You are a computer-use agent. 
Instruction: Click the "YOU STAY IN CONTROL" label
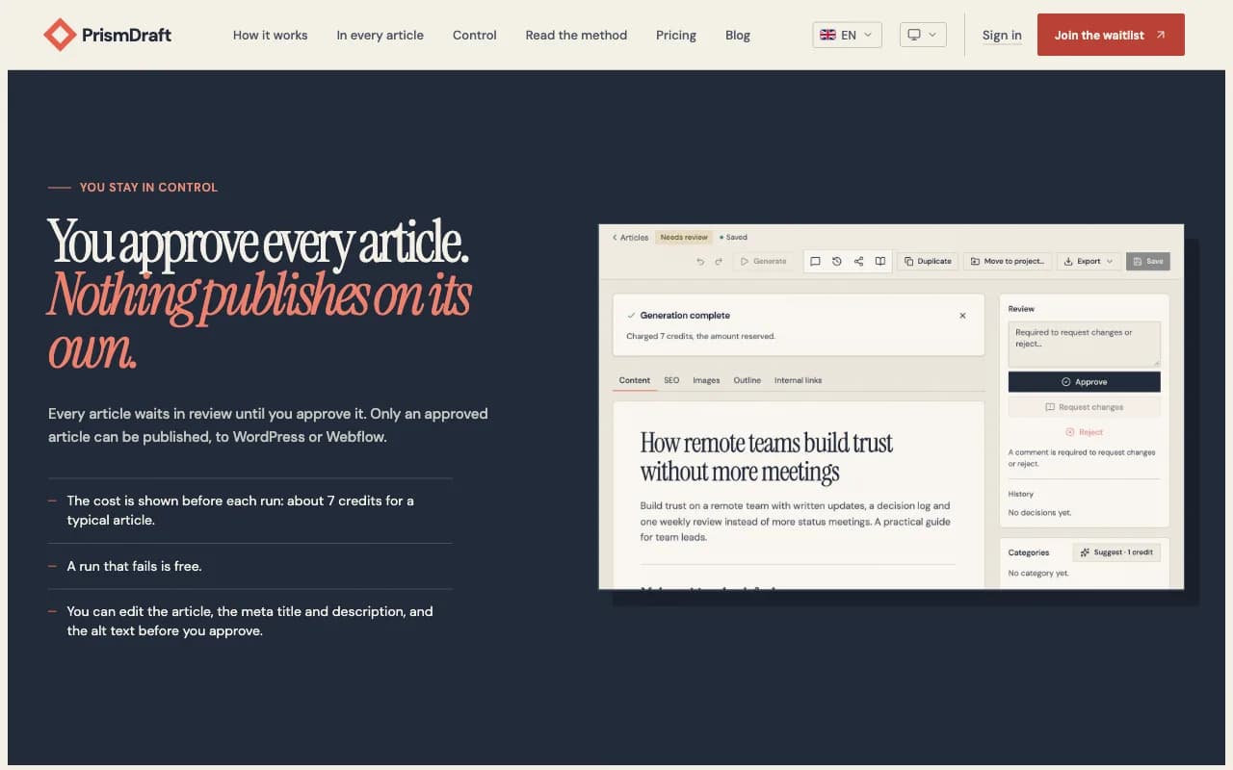click(x=148, y=188)
